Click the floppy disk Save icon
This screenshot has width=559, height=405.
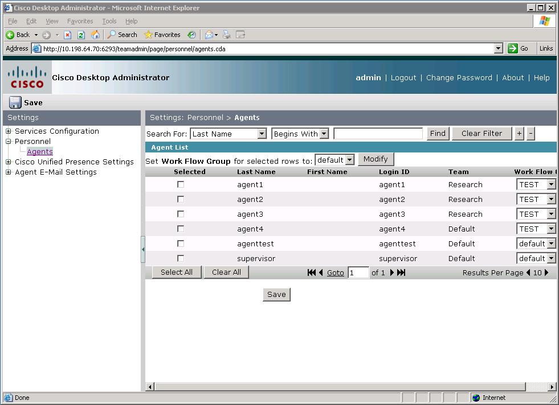tap(15, 102)
